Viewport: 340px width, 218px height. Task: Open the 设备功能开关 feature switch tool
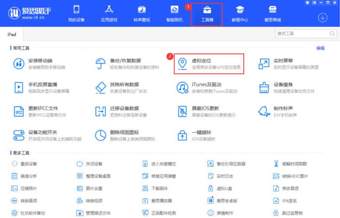pyautogui.click(x=19, y=135)
